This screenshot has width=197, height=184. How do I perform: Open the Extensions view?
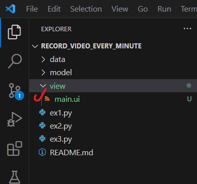(x=15, y=149)
